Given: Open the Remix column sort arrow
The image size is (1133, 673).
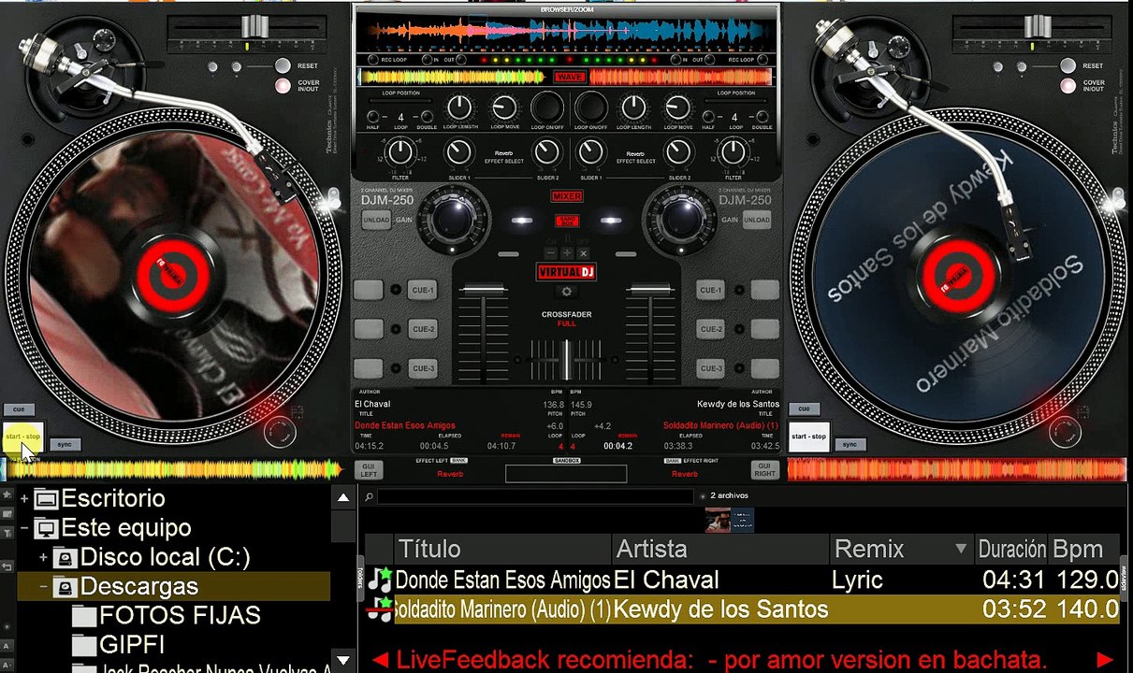Looking at the screenshot, I should pos(961,550).
